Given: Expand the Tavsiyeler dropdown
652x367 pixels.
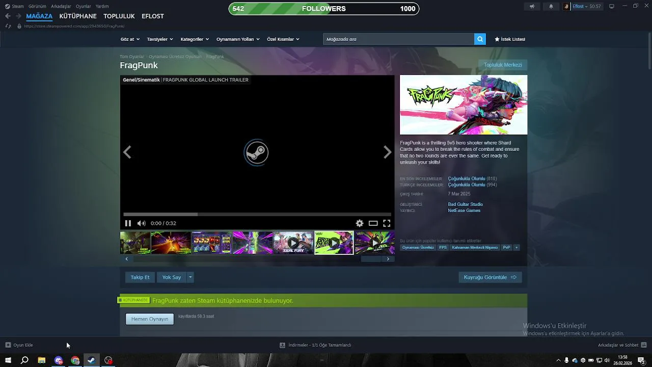Looking at the screenshot, I should 160,39.
